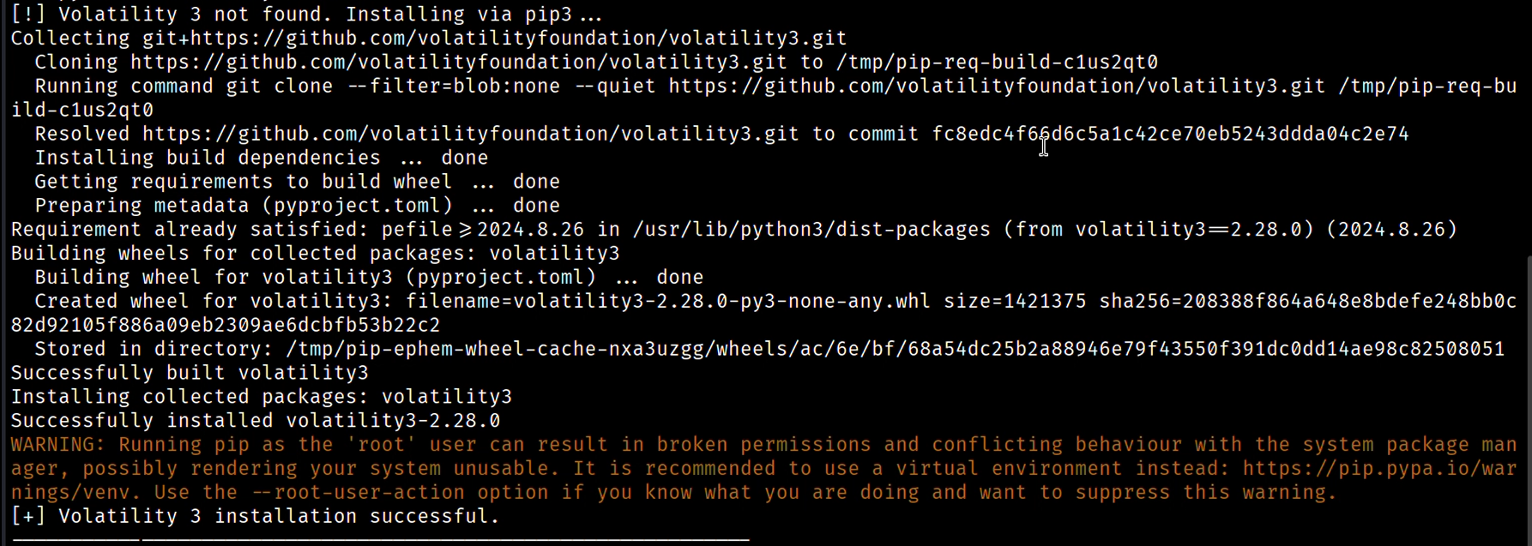Click the 'Successfully built volatility3' line
This screenshot has width=1532, height=546.
tap(190, 374)
